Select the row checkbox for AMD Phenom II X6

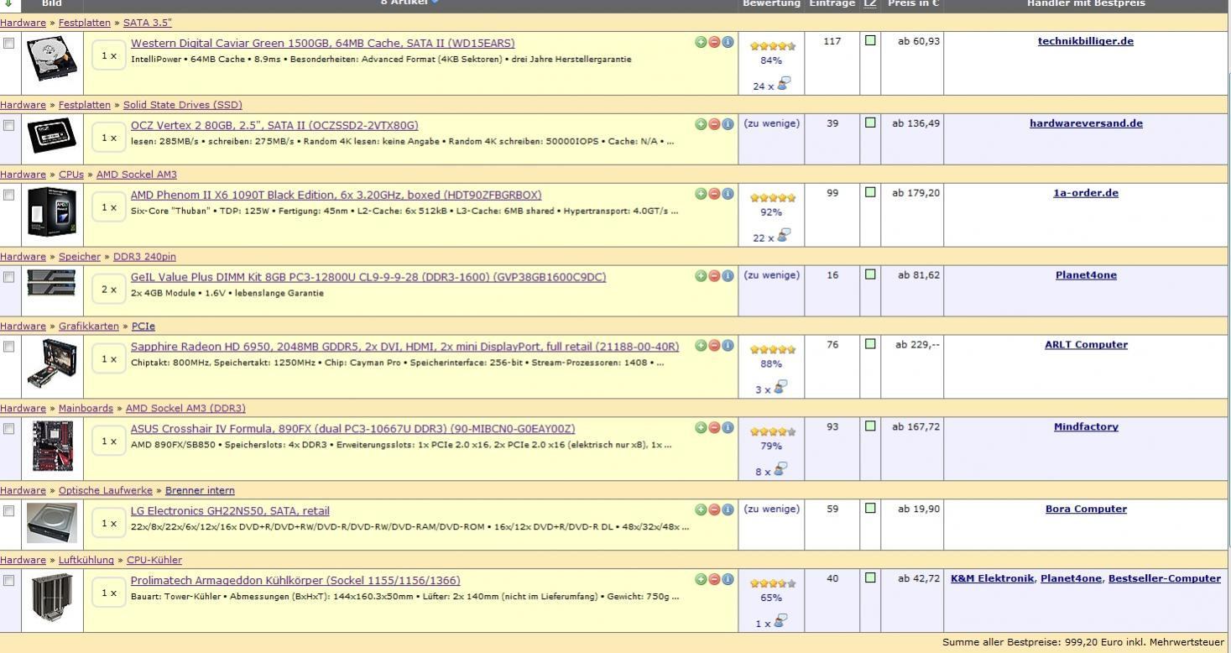tap(8, 195)
